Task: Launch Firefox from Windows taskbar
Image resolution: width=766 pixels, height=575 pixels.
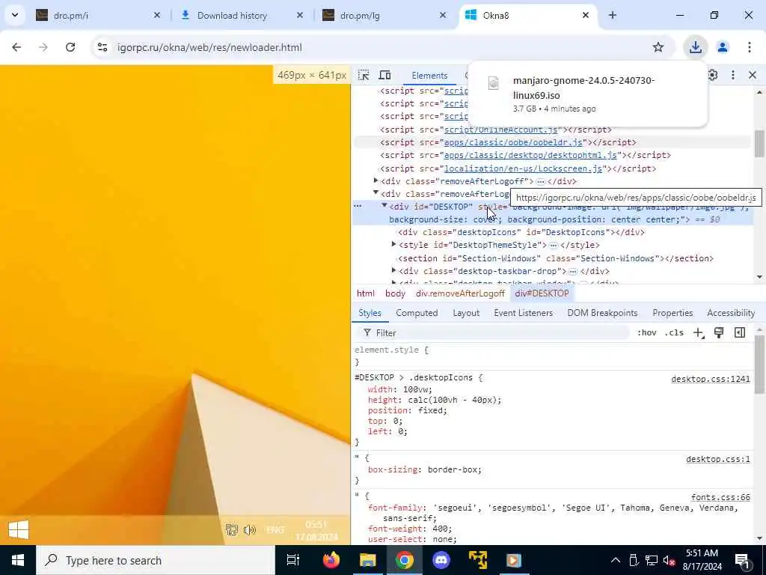Action: point(331,560)
